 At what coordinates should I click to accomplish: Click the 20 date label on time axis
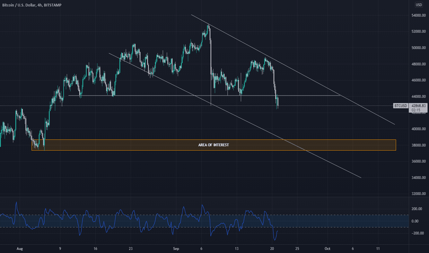272,248
